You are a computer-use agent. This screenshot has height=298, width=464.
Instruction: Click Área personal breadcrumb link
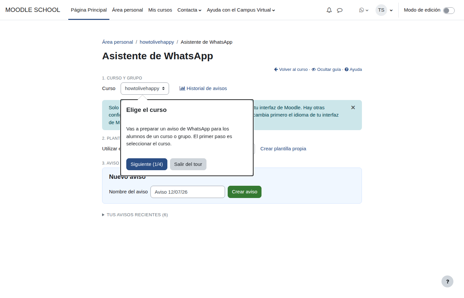tap(117, 42)
